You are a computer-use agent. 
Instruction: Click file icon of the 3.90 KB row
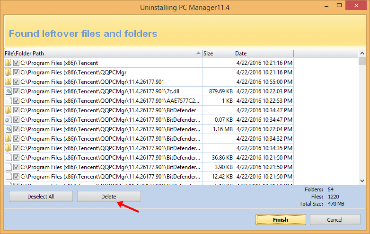tap(9, 167)
